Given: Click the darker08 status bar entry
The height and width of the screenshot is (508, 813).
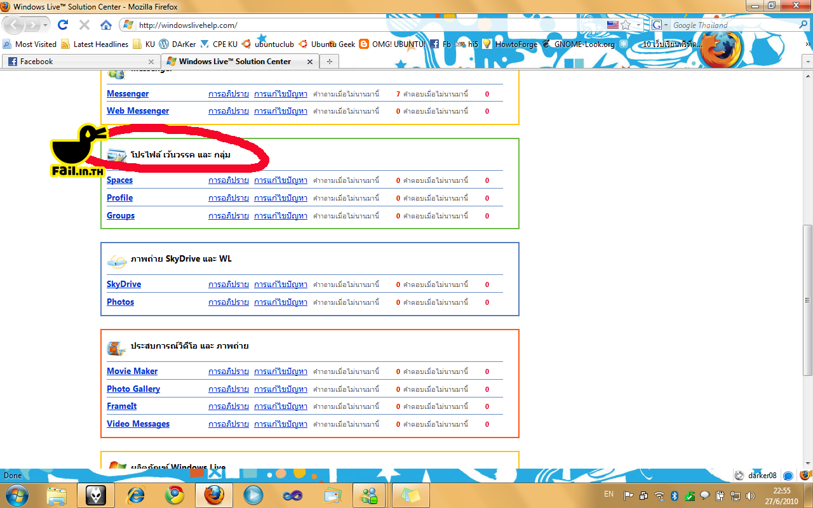Looking at the screenshot, I should pos(755,475).
